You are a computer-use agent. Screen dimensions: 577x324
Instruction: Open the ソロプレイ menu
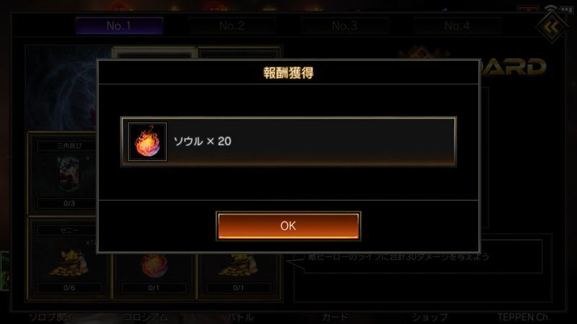(x=51, y=318)
